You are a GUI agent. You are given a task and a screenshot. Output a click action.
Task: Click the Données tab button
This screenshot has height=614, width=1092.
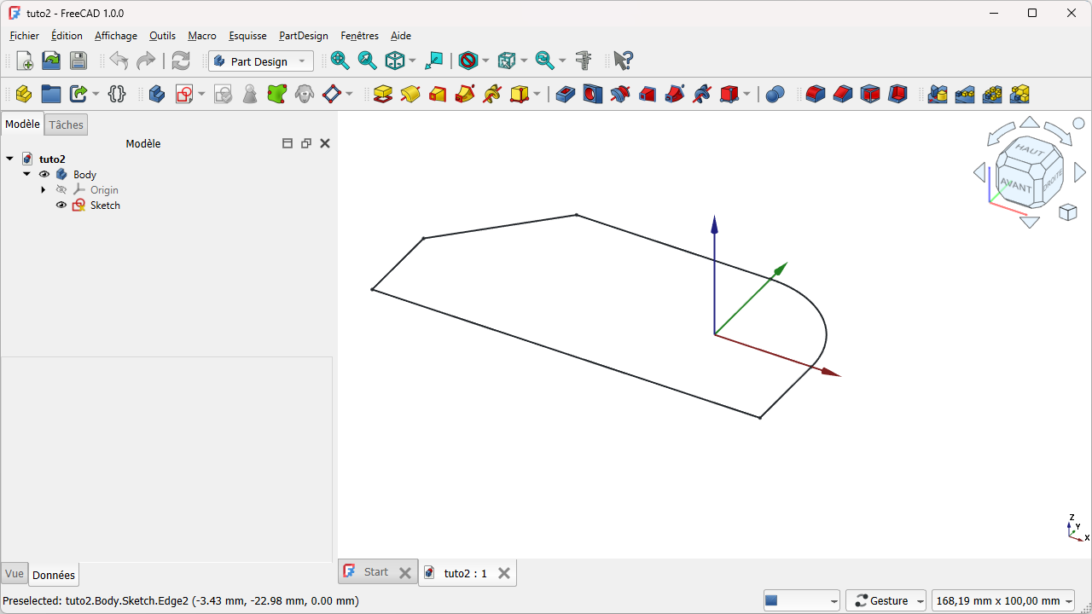click(54, 575)
